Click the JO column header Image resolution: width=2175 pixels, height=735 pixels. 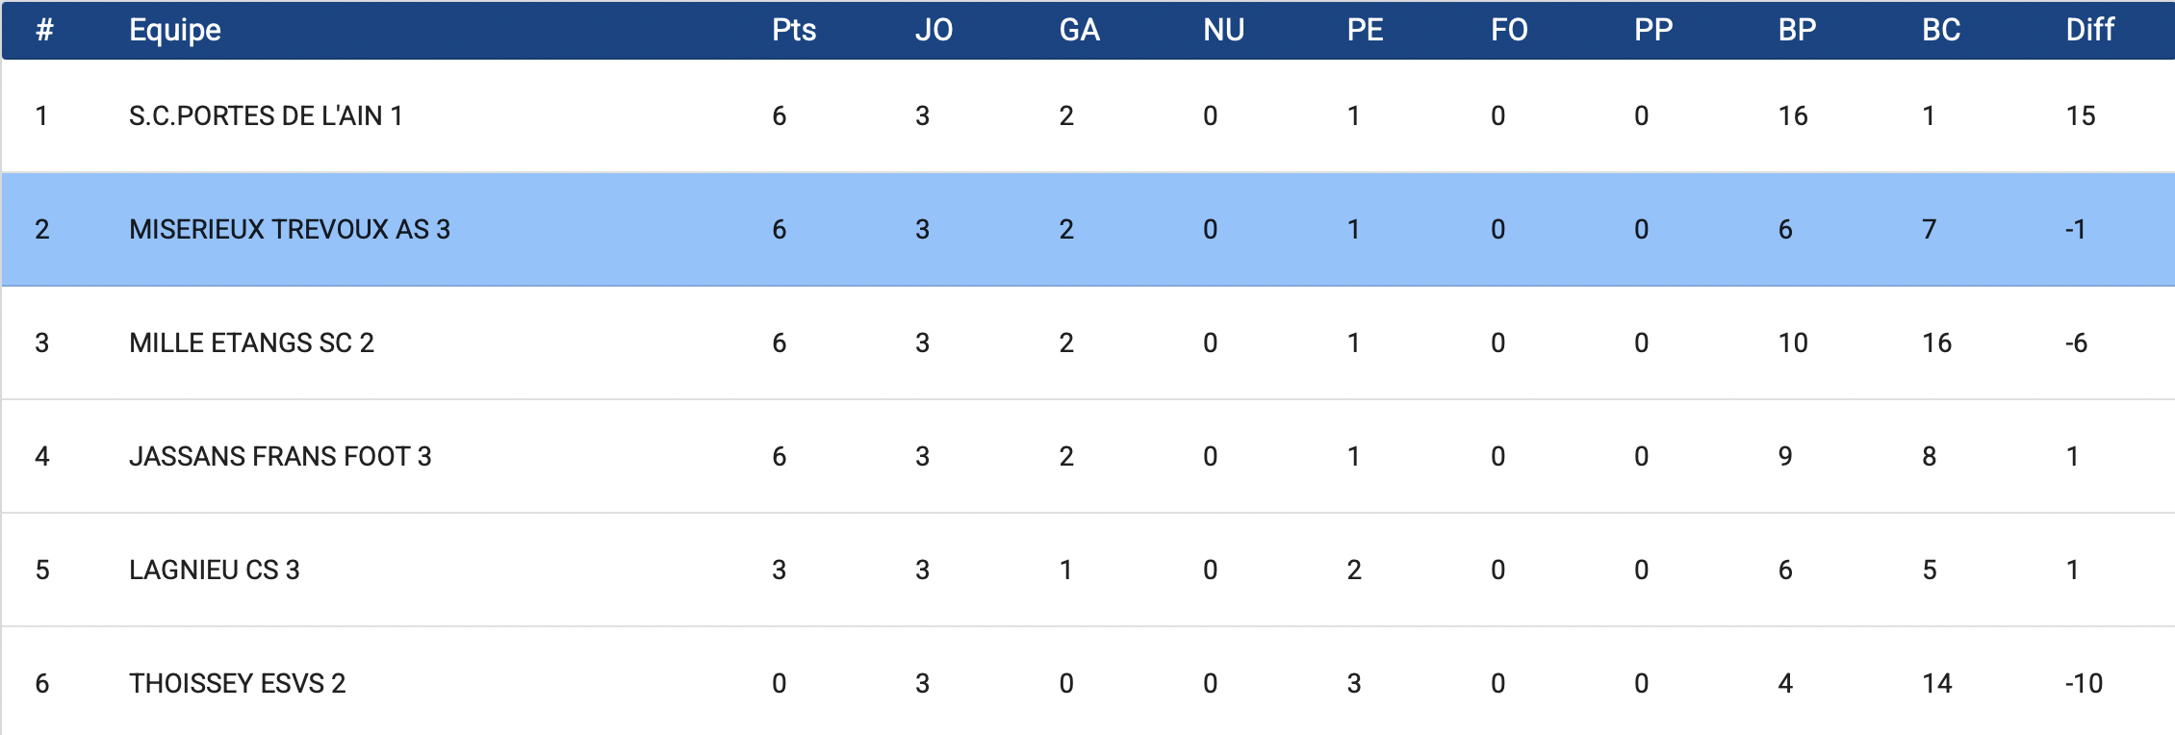(934, 30)
